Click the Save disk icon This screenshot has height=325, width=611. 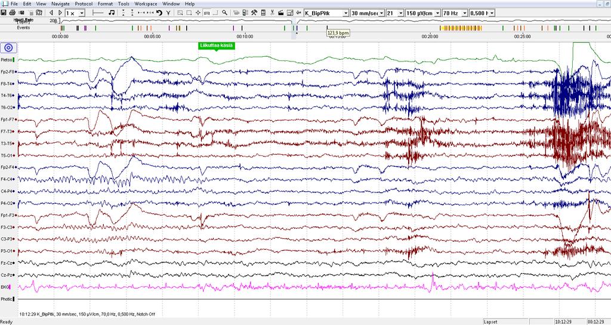tap(4, 13)
